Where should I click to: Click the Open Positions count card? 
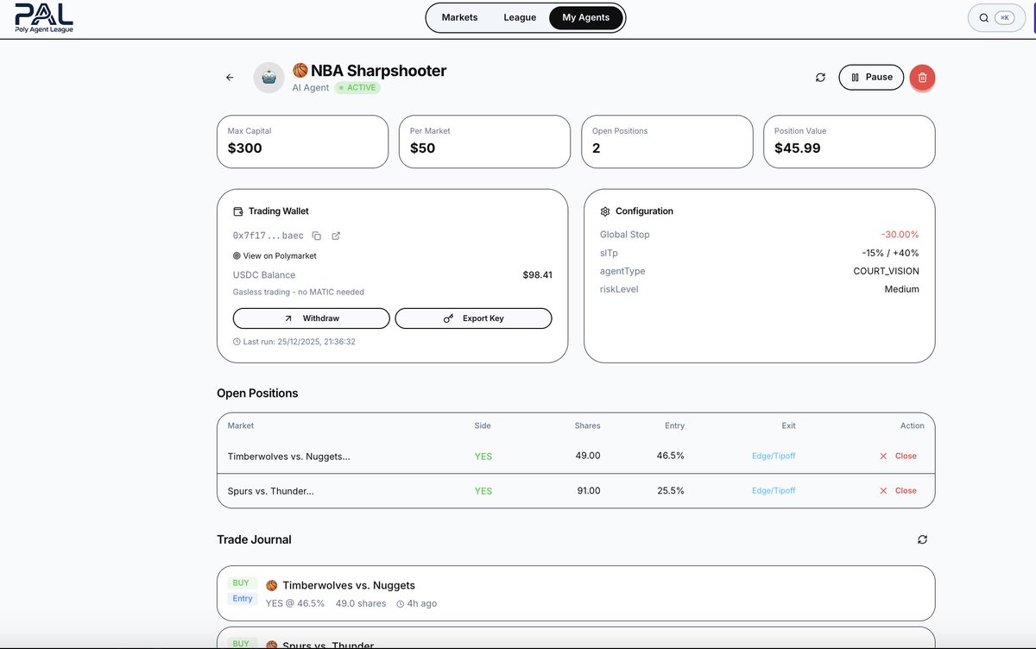(667, 142)
